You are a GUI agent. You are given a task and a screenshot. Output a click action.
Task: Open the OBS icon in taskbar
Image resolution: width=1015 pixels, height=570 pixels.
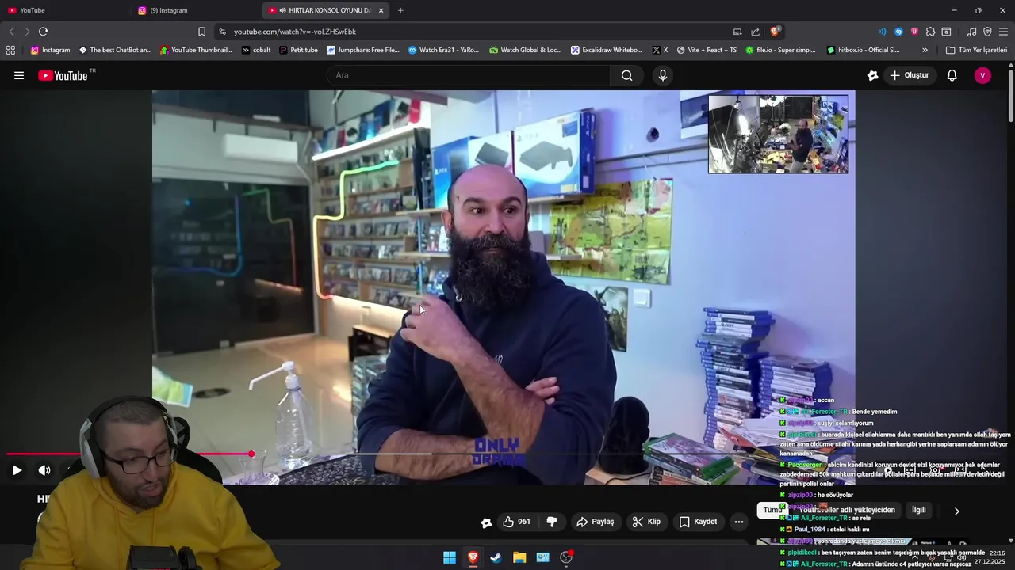566,557
